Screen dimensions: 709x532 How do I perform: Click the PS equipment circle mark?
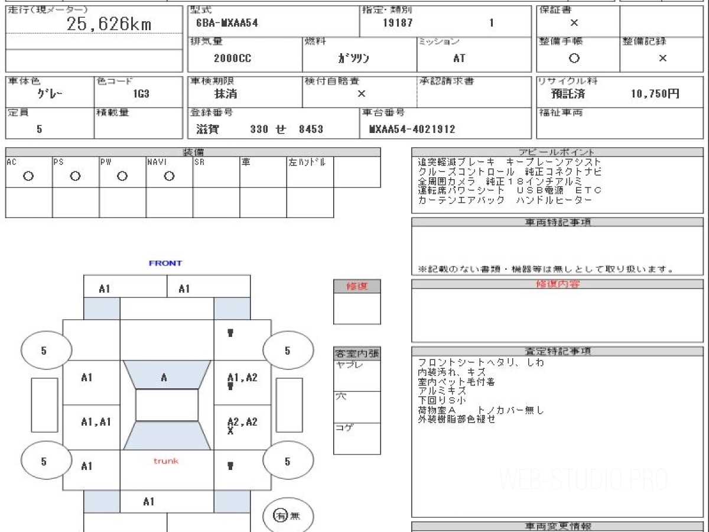[x=75, y=176]
